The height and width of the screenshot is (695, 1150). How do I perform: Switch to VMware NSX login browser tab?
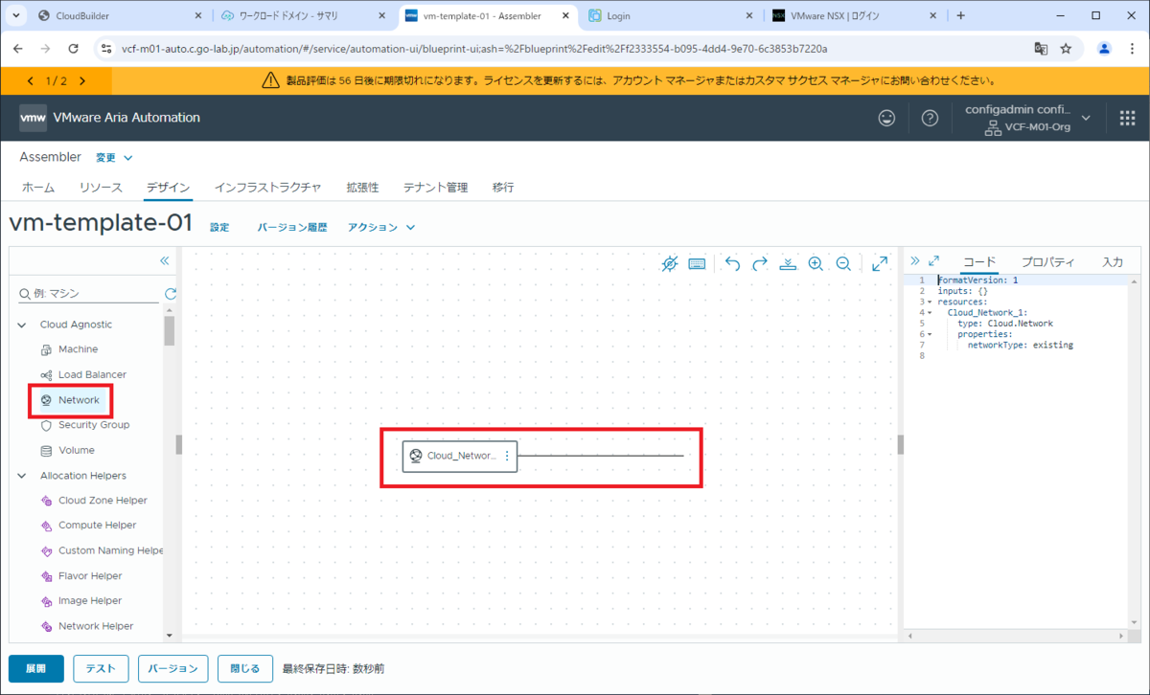(853, 15)
